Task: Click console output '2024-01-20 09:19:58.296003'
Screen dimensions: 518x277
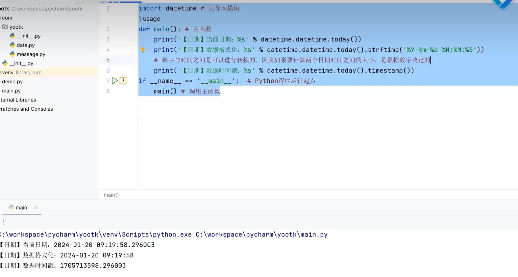Action: pos(104,245)
